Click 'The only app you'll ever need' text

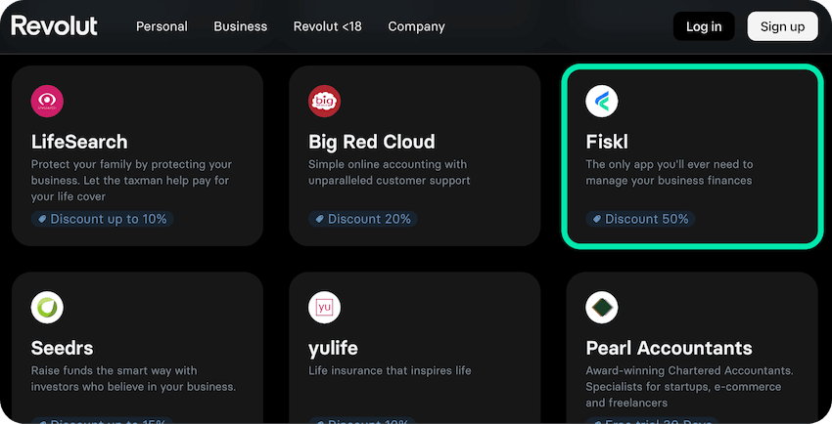(669, 172)
